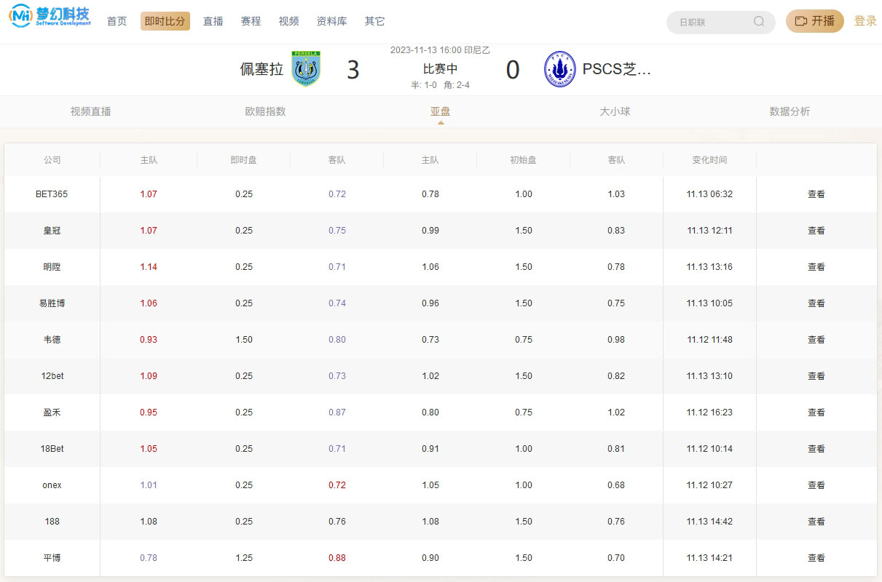Screen dimensions: 882x582
Task: Click the 皇冠 company name
Action: pyautogui.click(x=52, y=231)
